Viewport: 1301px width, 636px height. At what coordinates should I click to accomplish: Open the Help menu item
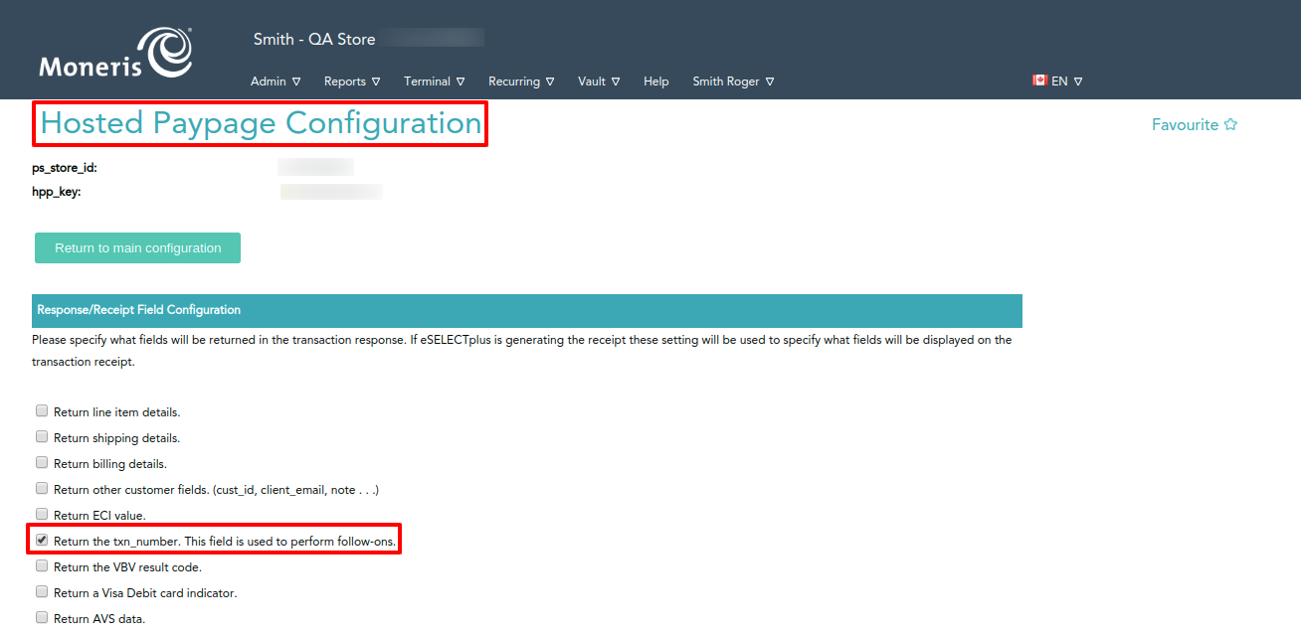[x=656, y=81]
